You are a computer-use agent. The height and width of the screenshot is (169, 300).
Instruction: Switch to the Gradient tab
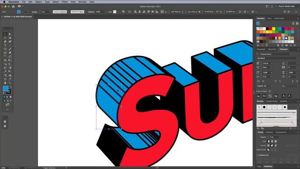click(x=269, y=132)
